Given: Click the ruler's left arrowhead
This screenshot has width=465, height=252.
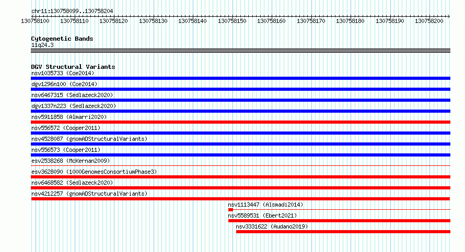Looking at the screenshot, I should 32,16.
